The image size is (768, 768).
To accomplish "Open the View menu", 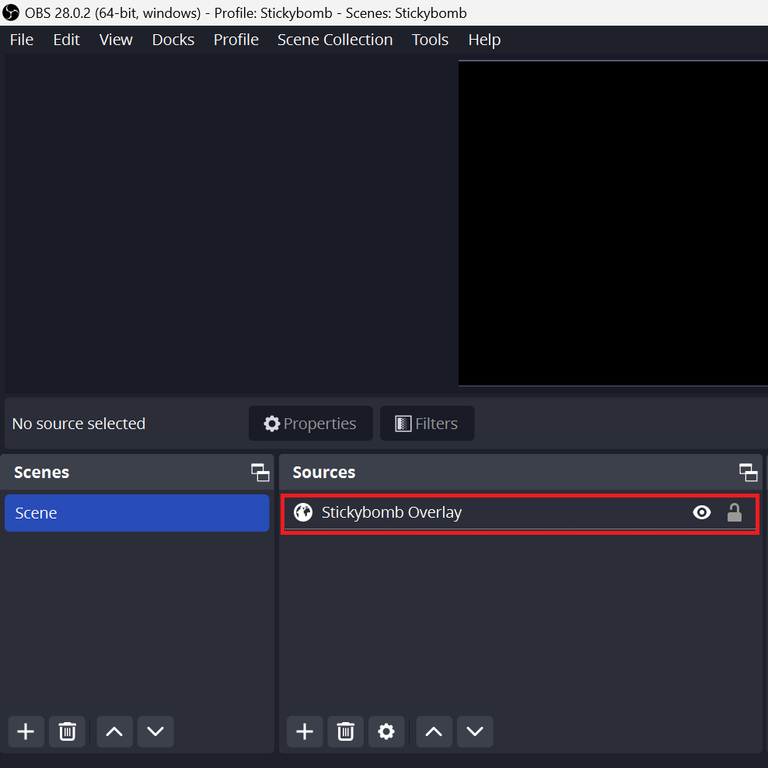I will 116,40.
